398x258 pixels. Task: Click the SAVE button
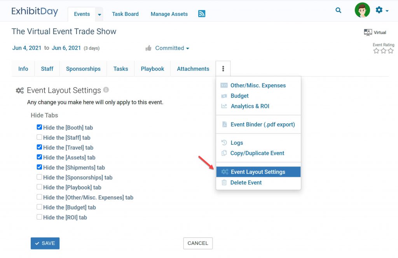pyautogui.click(x=45, y=243)
